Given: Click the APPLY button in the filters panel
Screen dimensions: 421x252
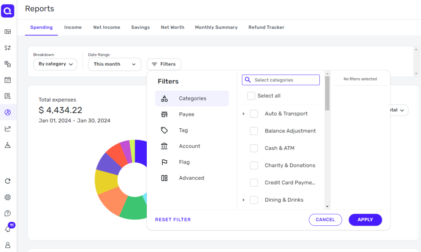Looking at the screenshot, I should coord(365,220).
